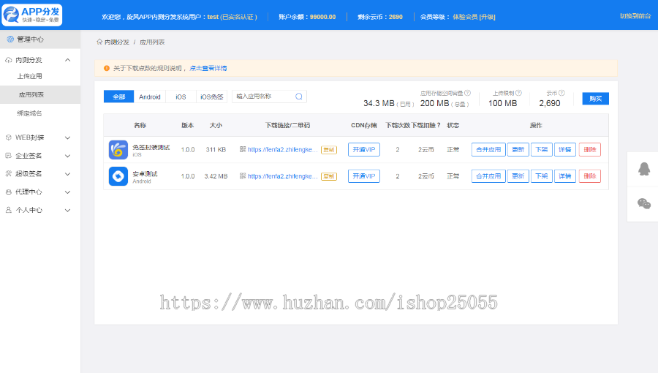Open 管理中心 in the sidebar
658x373 pixels.
pos(40,39)
